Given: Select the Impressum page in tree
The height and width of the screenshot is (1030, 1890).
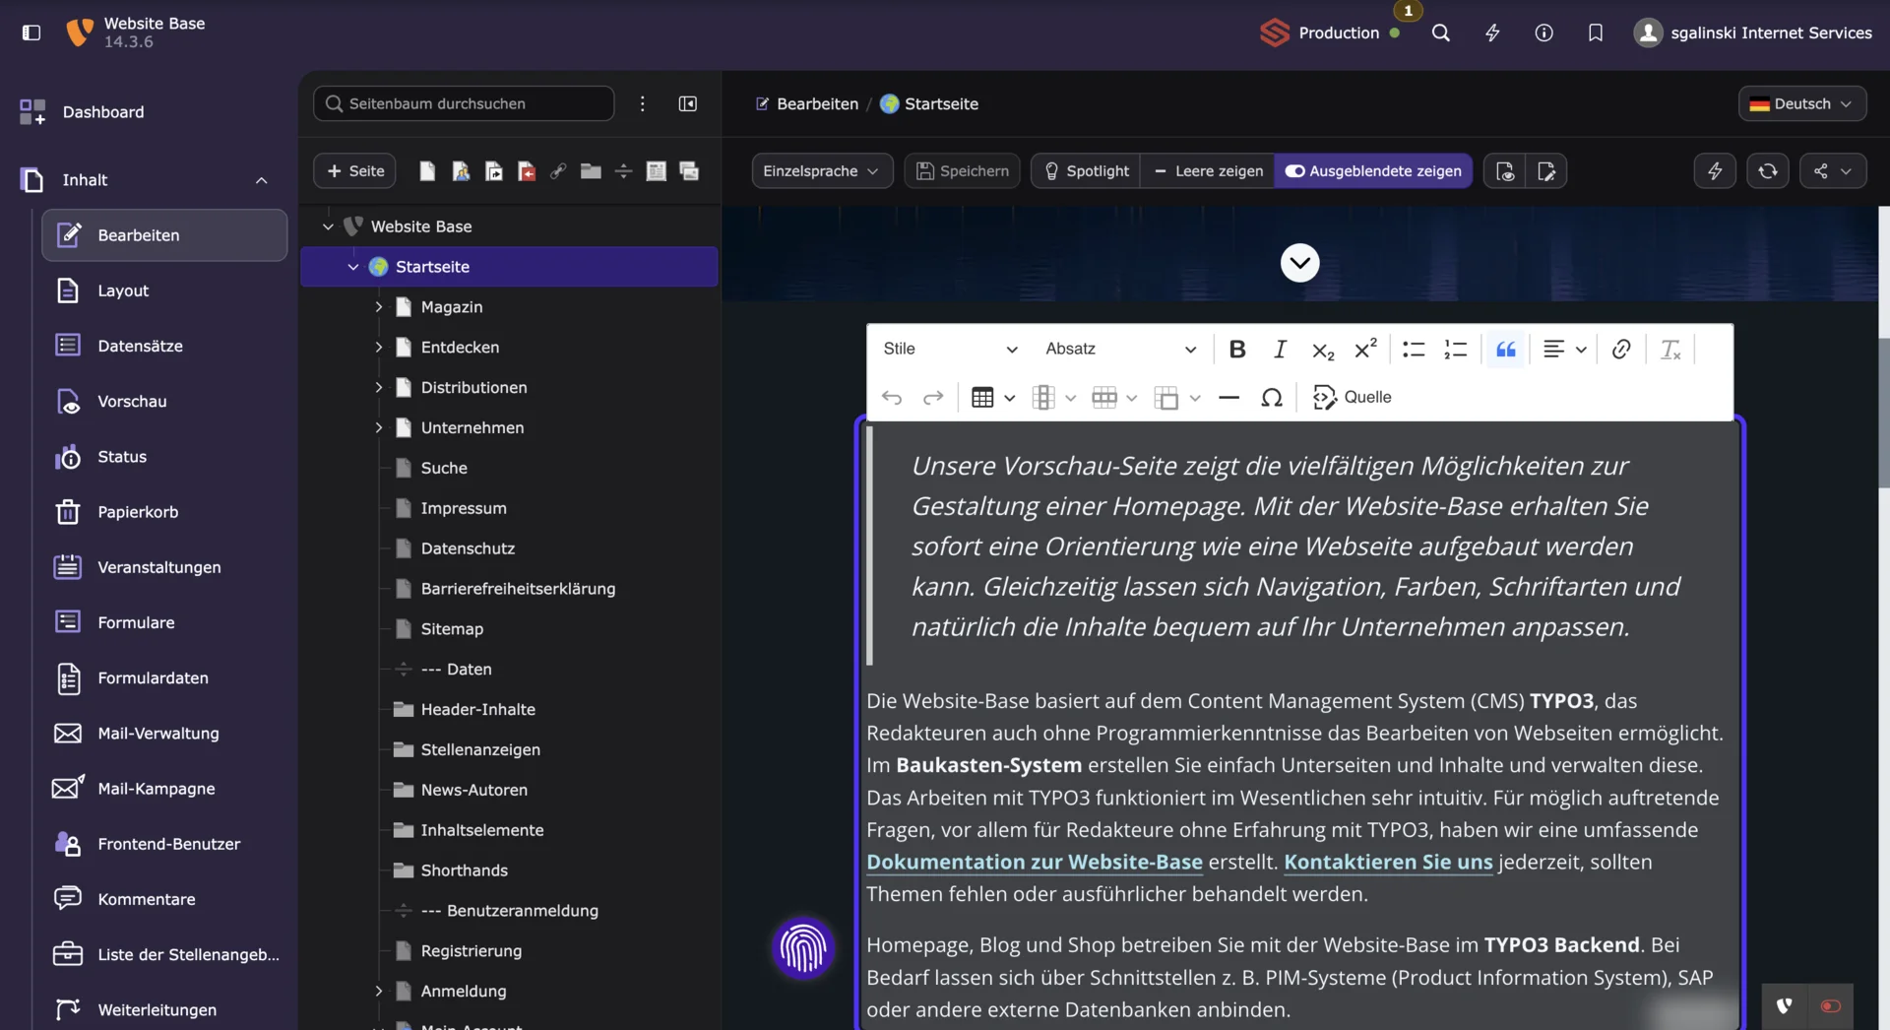Looking at the screenshot, I should click(464, 508).
